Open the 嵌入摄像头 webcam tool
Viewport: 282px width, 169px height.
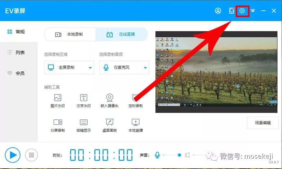(x=110, y=101)
